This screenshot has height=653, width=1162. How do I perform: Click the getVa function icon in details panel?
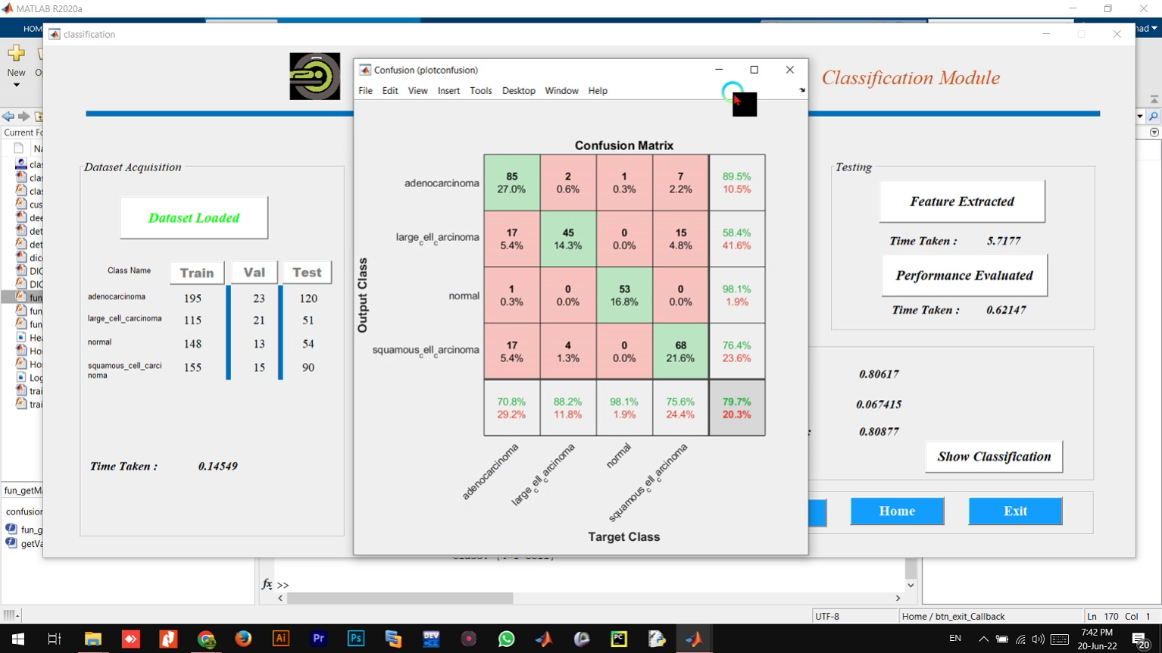click(x=11, y=542)
